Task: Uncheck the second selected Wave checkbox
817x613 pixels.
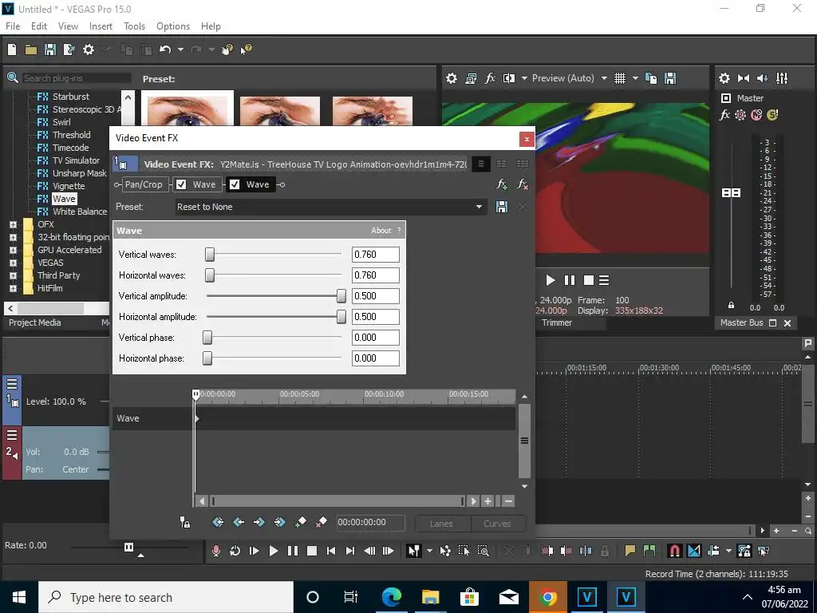Action: (235, 184)
